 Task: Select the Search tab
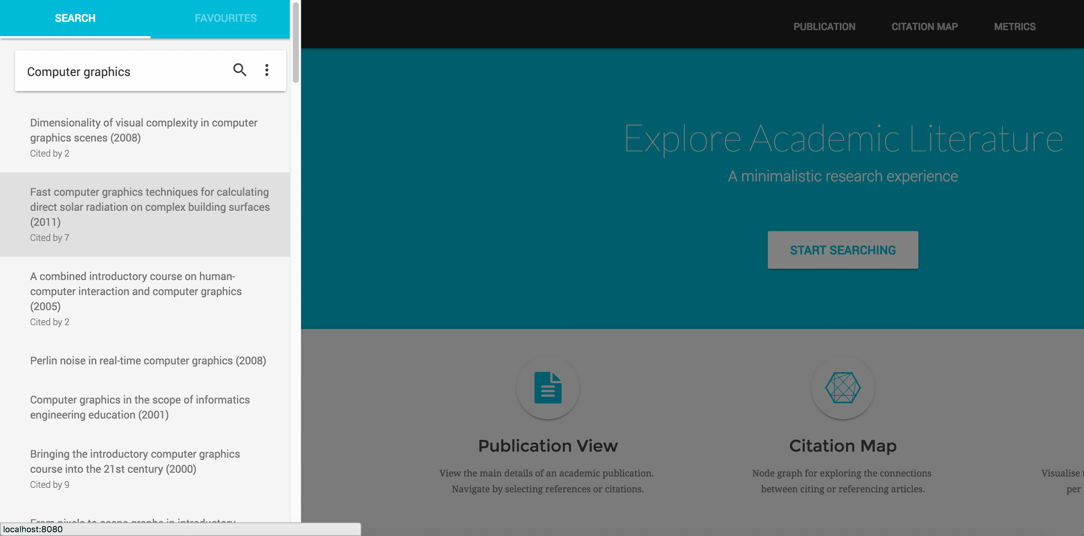point(75,18)
